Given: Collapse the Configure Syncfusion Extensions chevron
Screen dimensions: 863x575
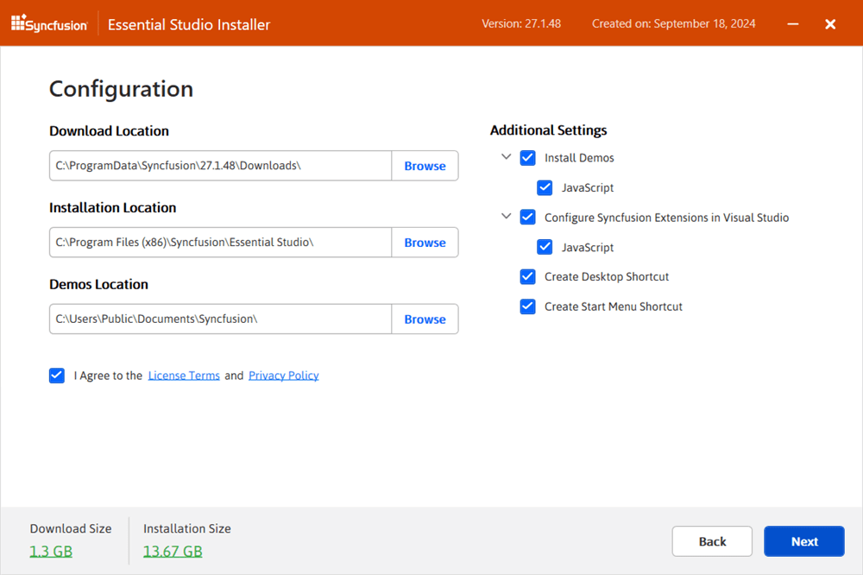Looking at the screenshot, I should (x=507, y=217).
